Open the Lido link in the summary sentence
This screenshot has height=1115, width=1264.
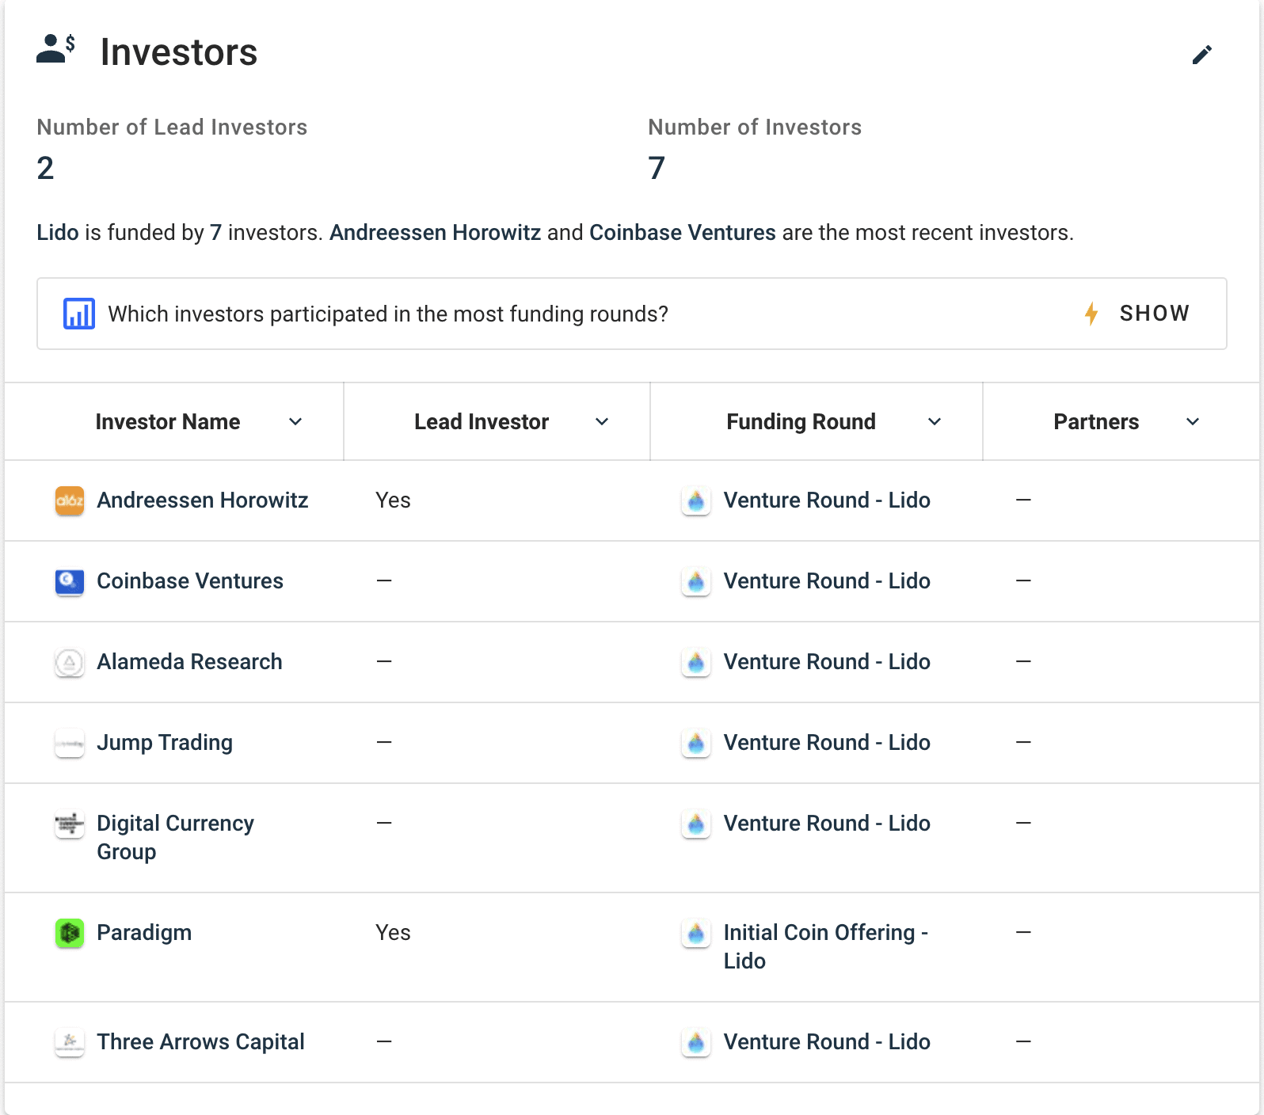(58, 233)
